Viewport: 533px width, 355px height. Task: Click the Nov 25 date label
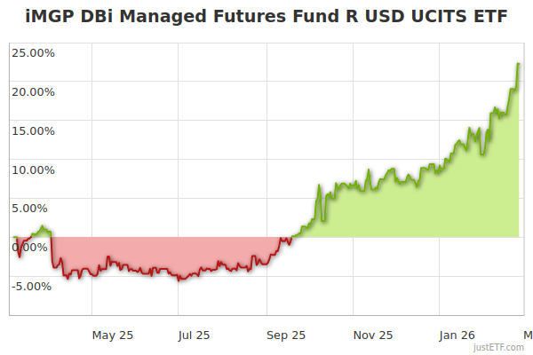373,335
